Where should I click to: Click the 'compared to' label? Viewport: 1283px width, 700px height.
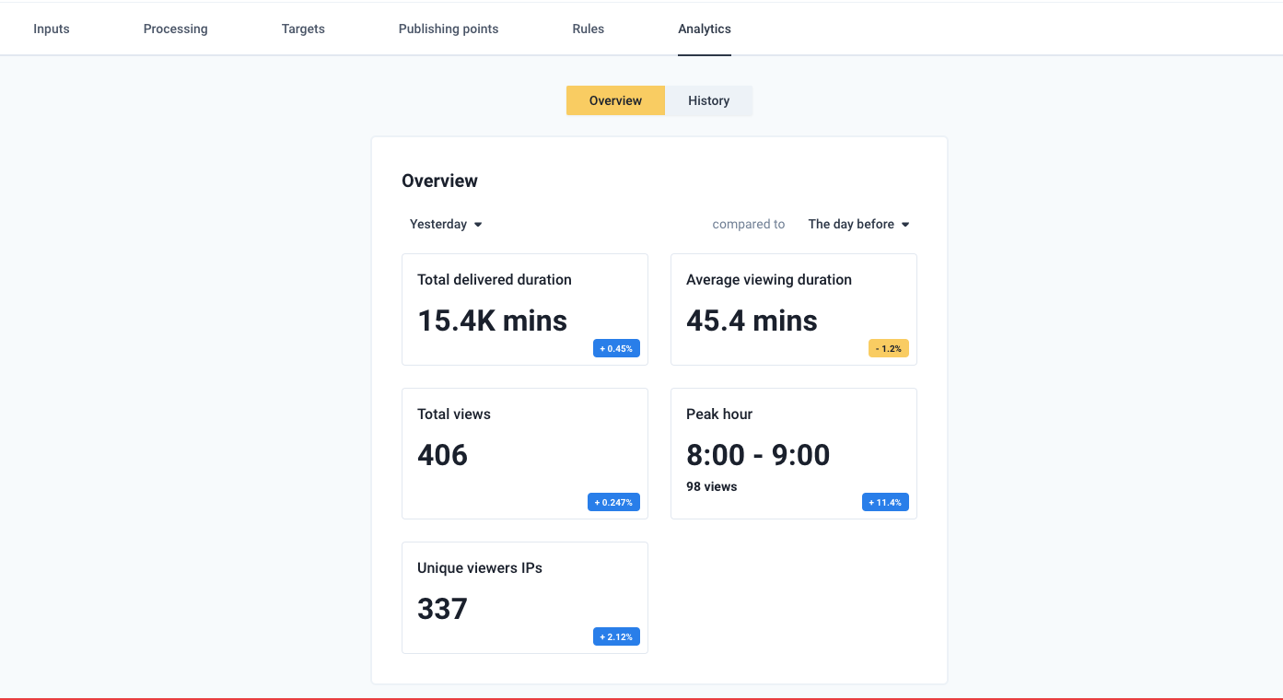(749, 224)
